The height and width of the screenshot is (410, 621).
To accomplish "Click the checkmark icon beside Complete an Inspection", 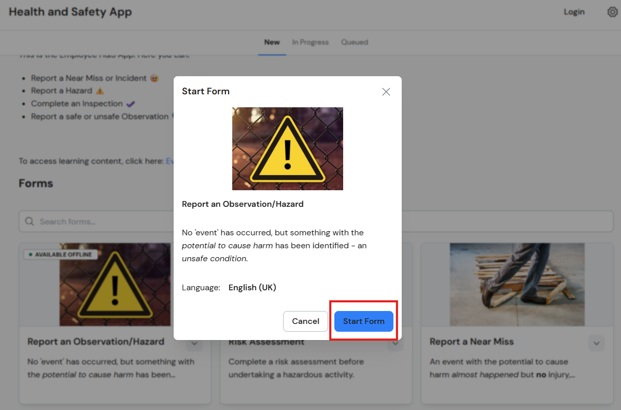I will tap(130, 104).
